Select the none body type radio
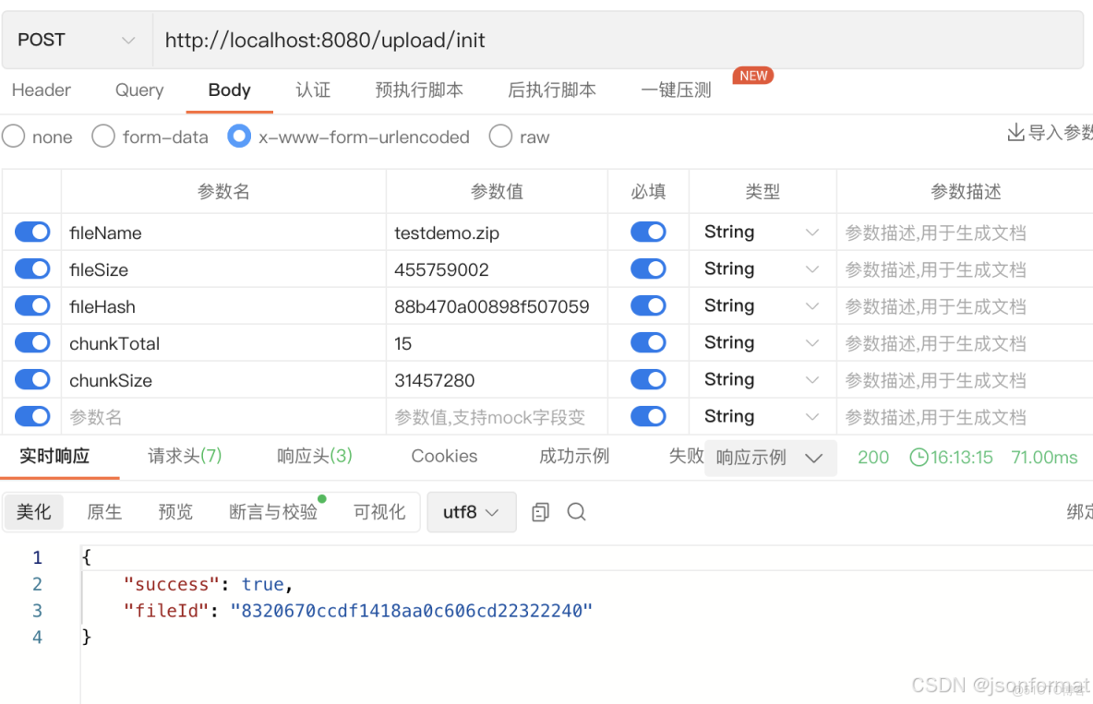 [x=13, y=137]
